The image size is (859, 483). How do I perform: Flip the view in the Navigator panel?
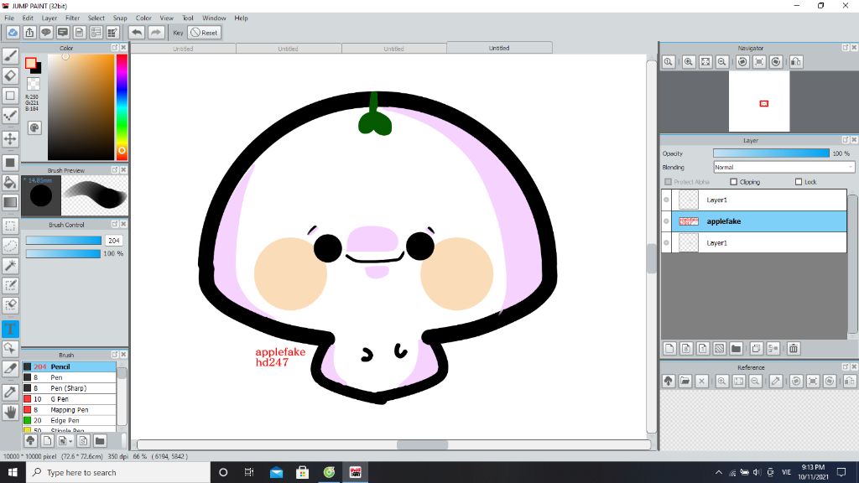coord(796,62)
